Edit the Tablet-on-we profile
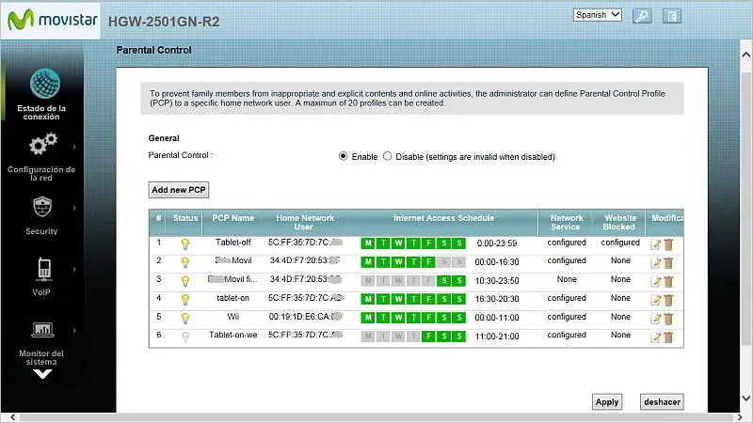Screen dimensions: 753x423 pyautogui.click(x=656, y=337)
